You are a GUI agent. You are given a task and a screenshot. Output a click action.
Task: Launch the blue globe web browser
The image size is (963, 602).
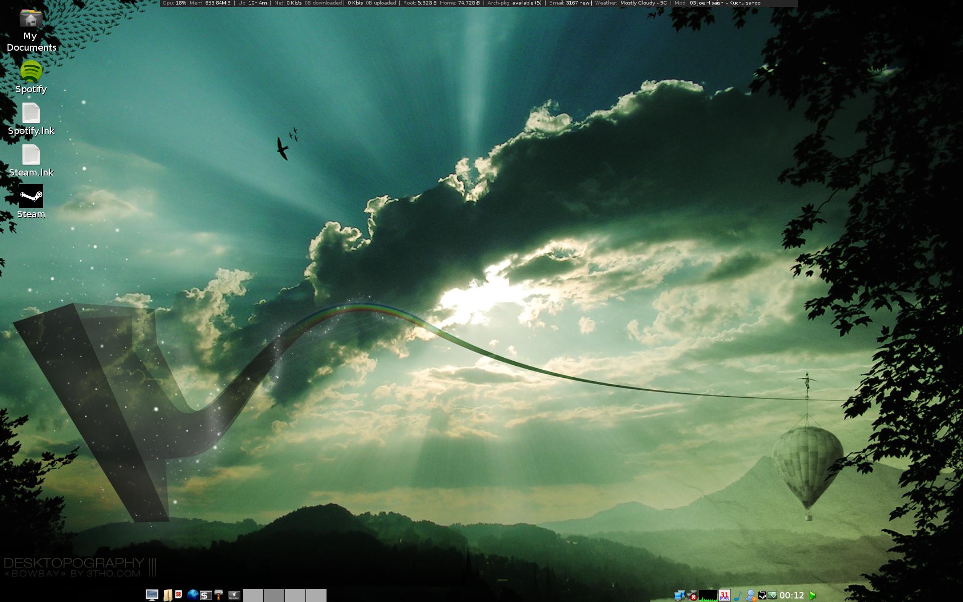coord(193,595)
